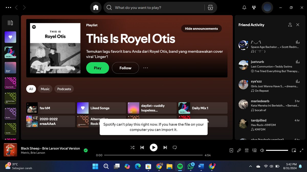Enter full screen player
The height and width of the screenshot is (172, 307).
tap(302, 150)
